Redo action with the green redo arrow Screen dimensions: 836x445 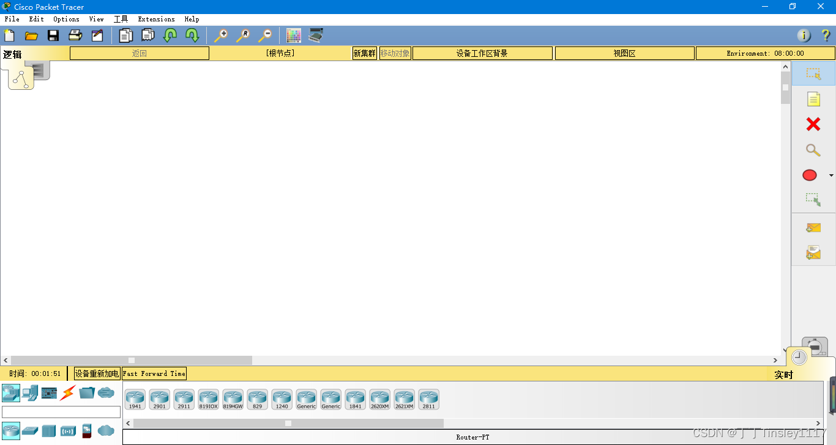[x=192, y=35]
